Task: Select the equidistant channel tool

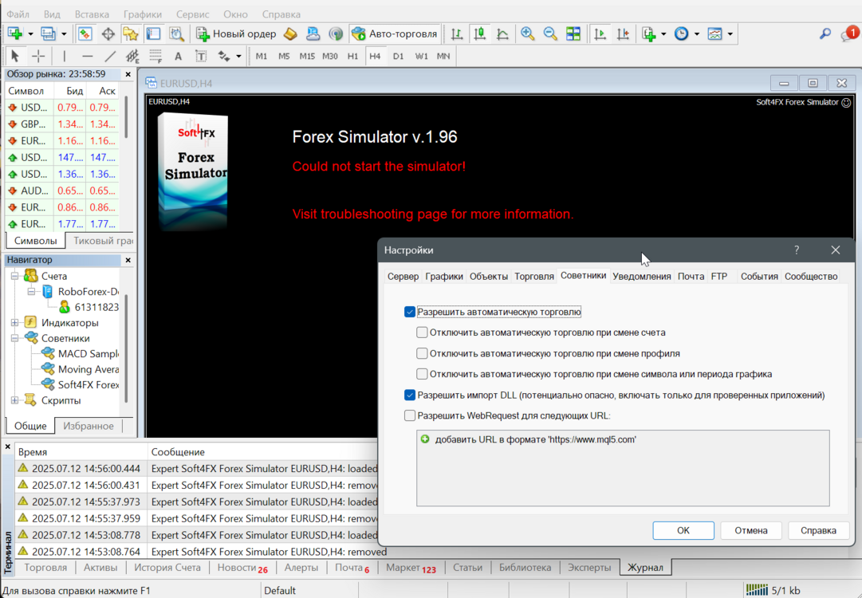Action: [x=132, y=56]
